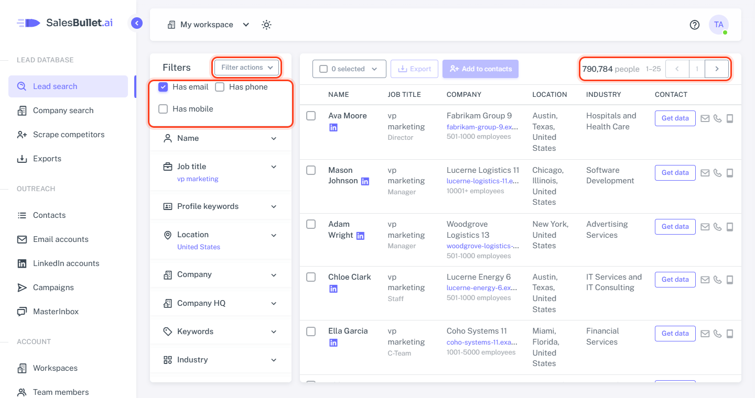Expand the Name filter
The image size is (755, 398).
(220, 138)
